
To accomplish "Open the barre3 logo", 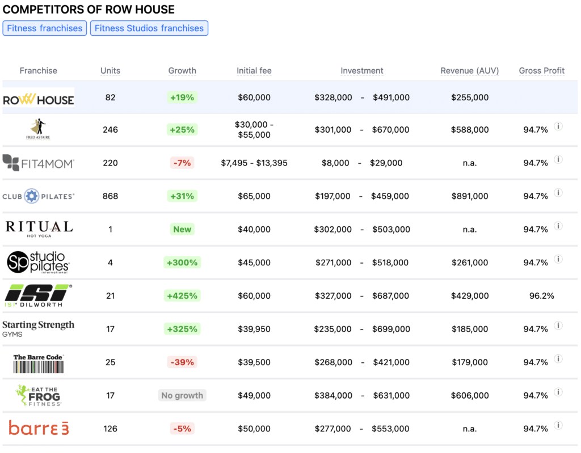I will (39, 428).
